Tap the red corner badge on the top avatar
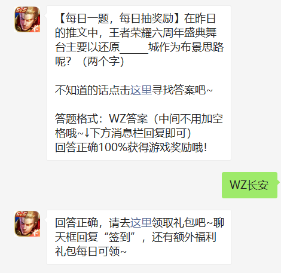 click(x=36, y=28)
